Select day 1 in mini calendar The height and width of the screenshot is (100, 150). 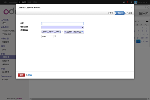142,28
